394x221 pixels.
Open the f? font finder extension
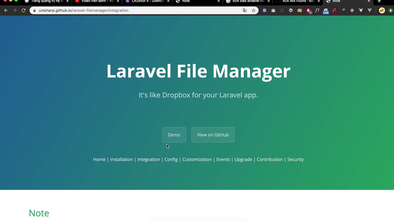317,10
